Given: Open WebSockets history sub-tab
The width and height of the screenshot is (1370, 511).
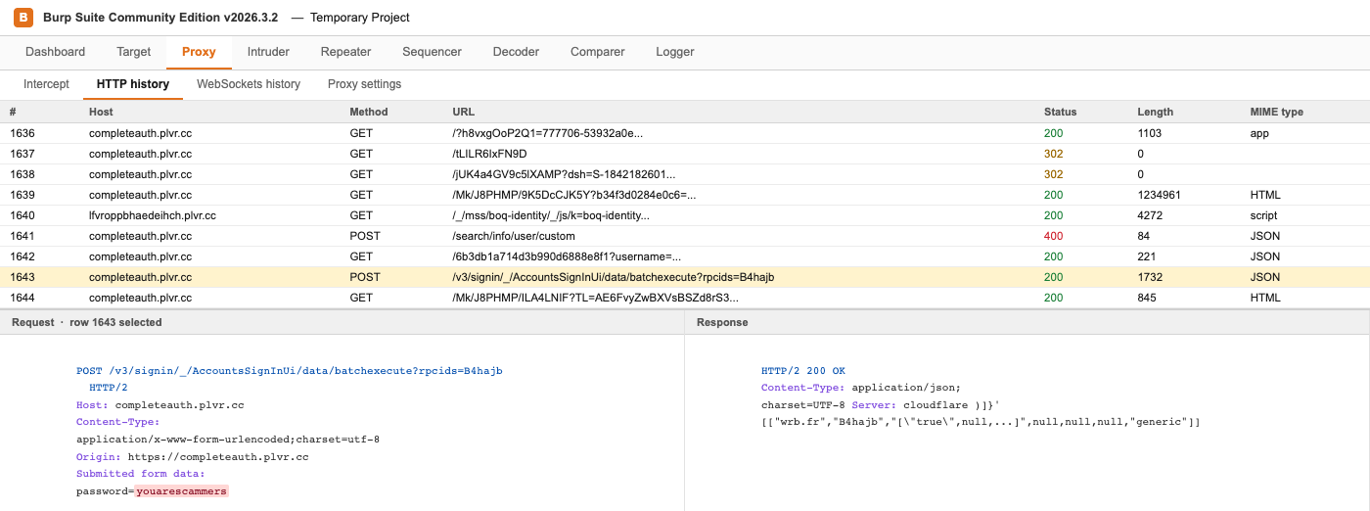Looking at the screenshot, I should (x=249, y=84).
